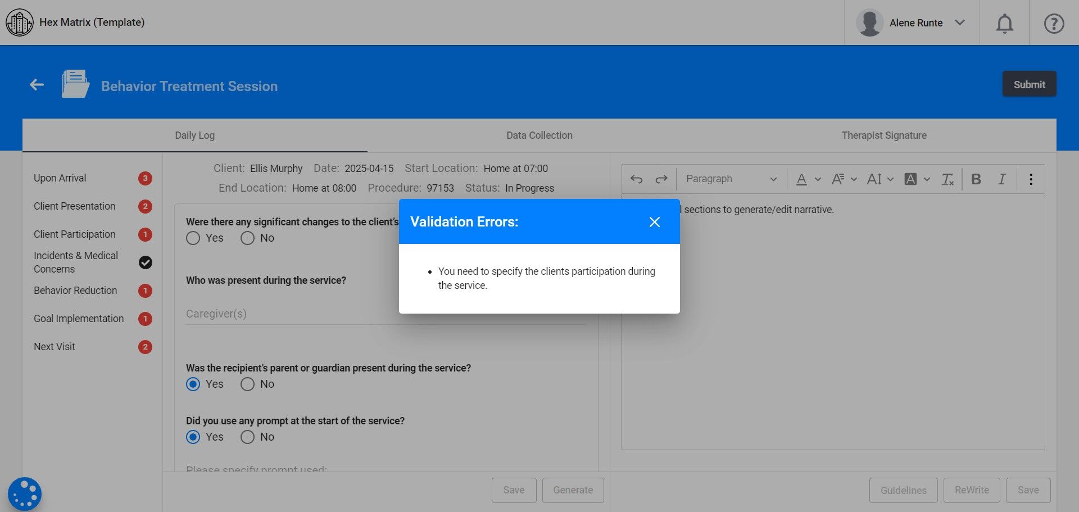Toggle bold formatting
1079x512 pixels.
(x=976, y=179)
